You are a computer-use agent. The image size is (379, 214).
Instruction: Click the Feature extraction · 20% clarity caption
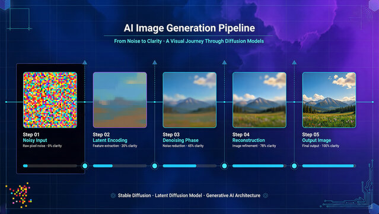(x=115, y=146)
